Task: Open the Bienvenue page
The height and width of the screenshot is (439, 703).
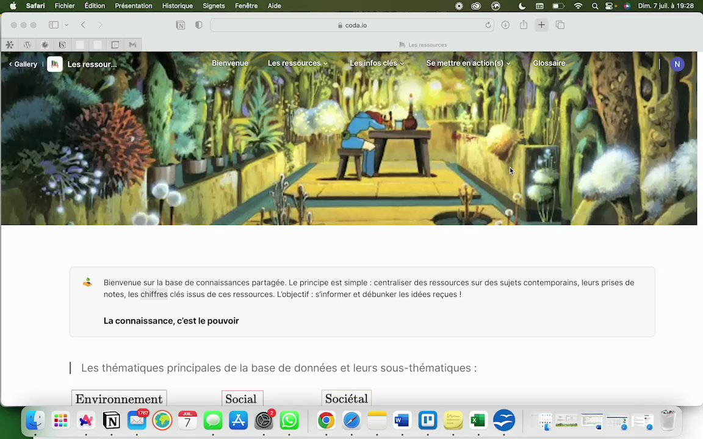Action: click(x=230, y=63)
